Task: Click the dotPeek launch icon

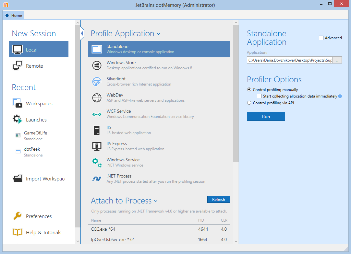Action: click(x=18, y=151)
